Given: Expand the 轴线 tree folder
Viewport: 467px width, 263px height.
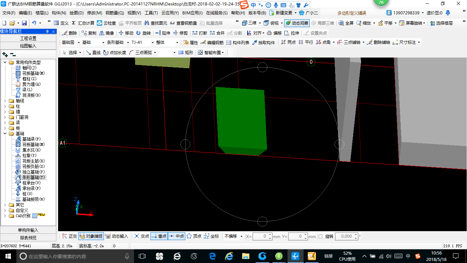Looking at the screenshot, I should click(x=5, y=101).
